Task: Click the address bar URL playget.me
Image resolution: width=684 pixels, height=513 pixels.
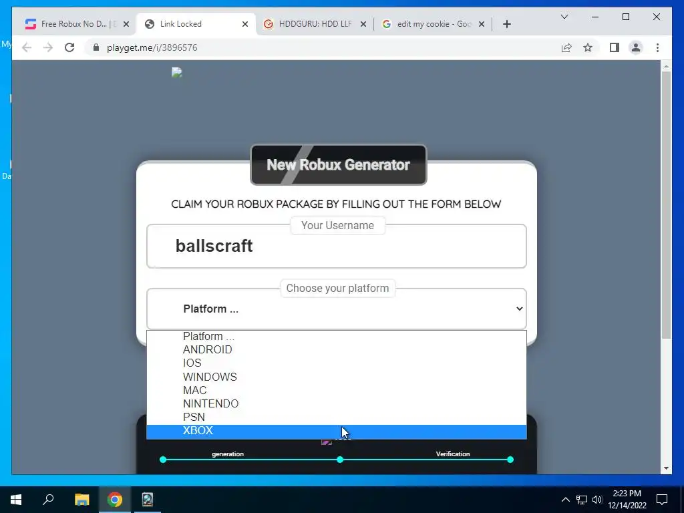Action: [152, 47]
